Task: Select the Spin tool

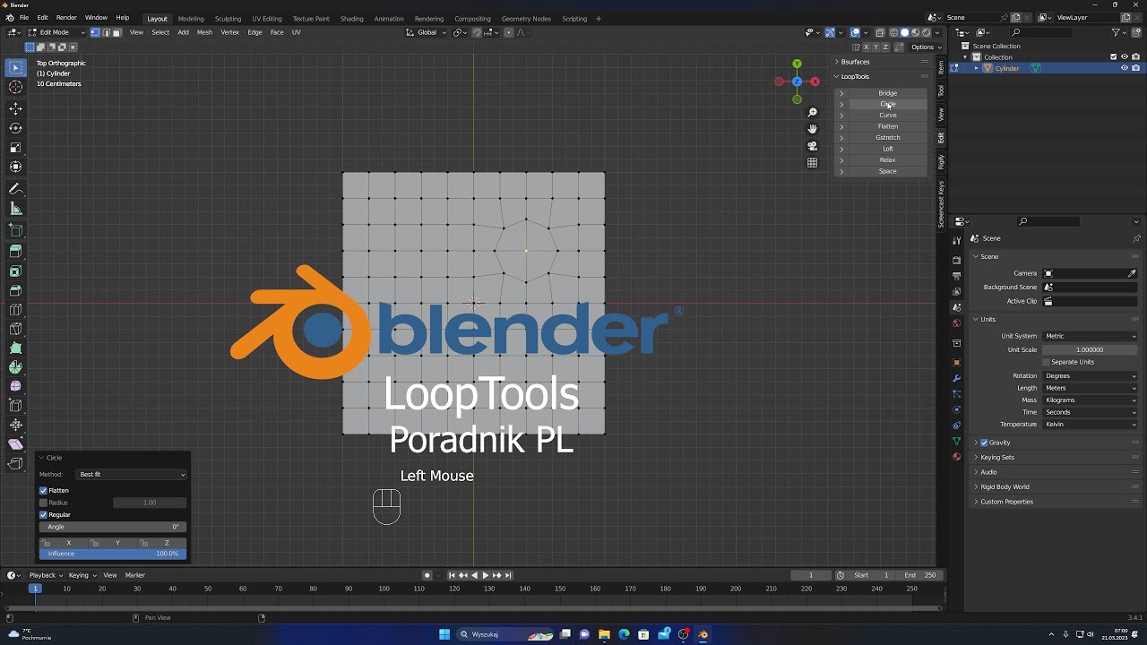Action: (15, 367)
